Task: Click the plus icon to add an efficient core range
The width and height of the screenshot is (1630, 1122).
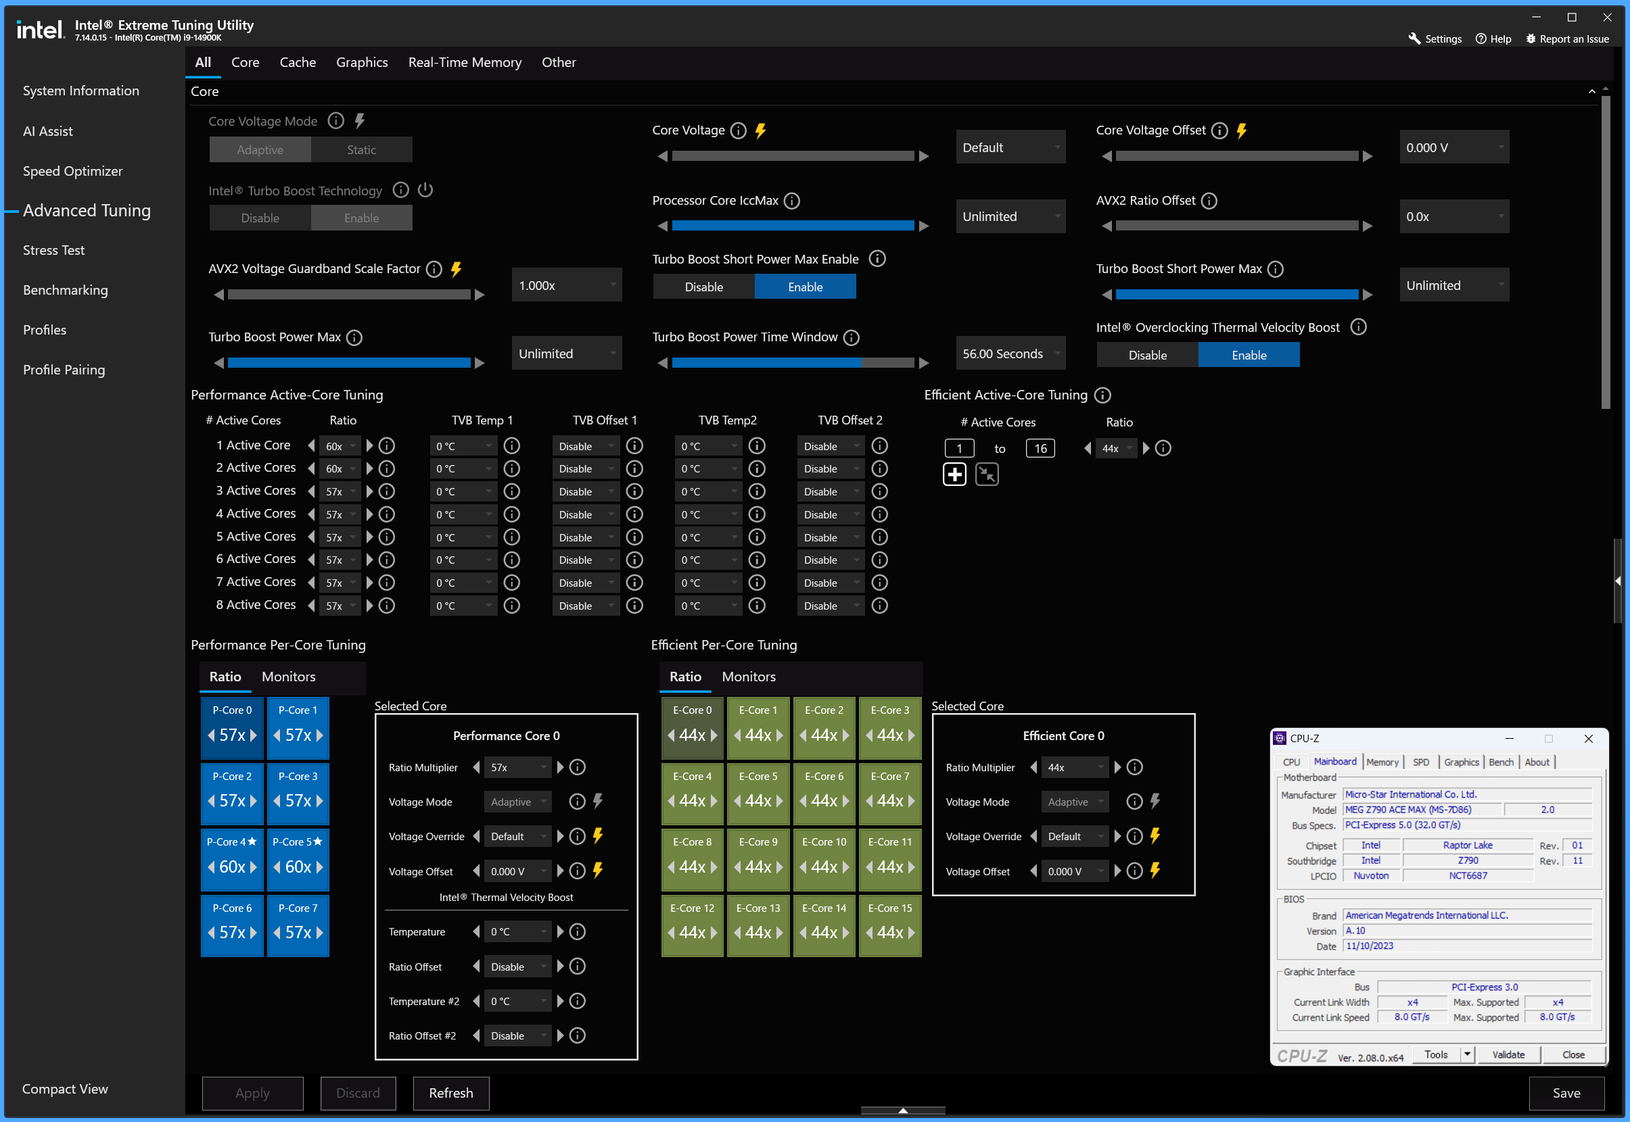Action: click(954, 474)
